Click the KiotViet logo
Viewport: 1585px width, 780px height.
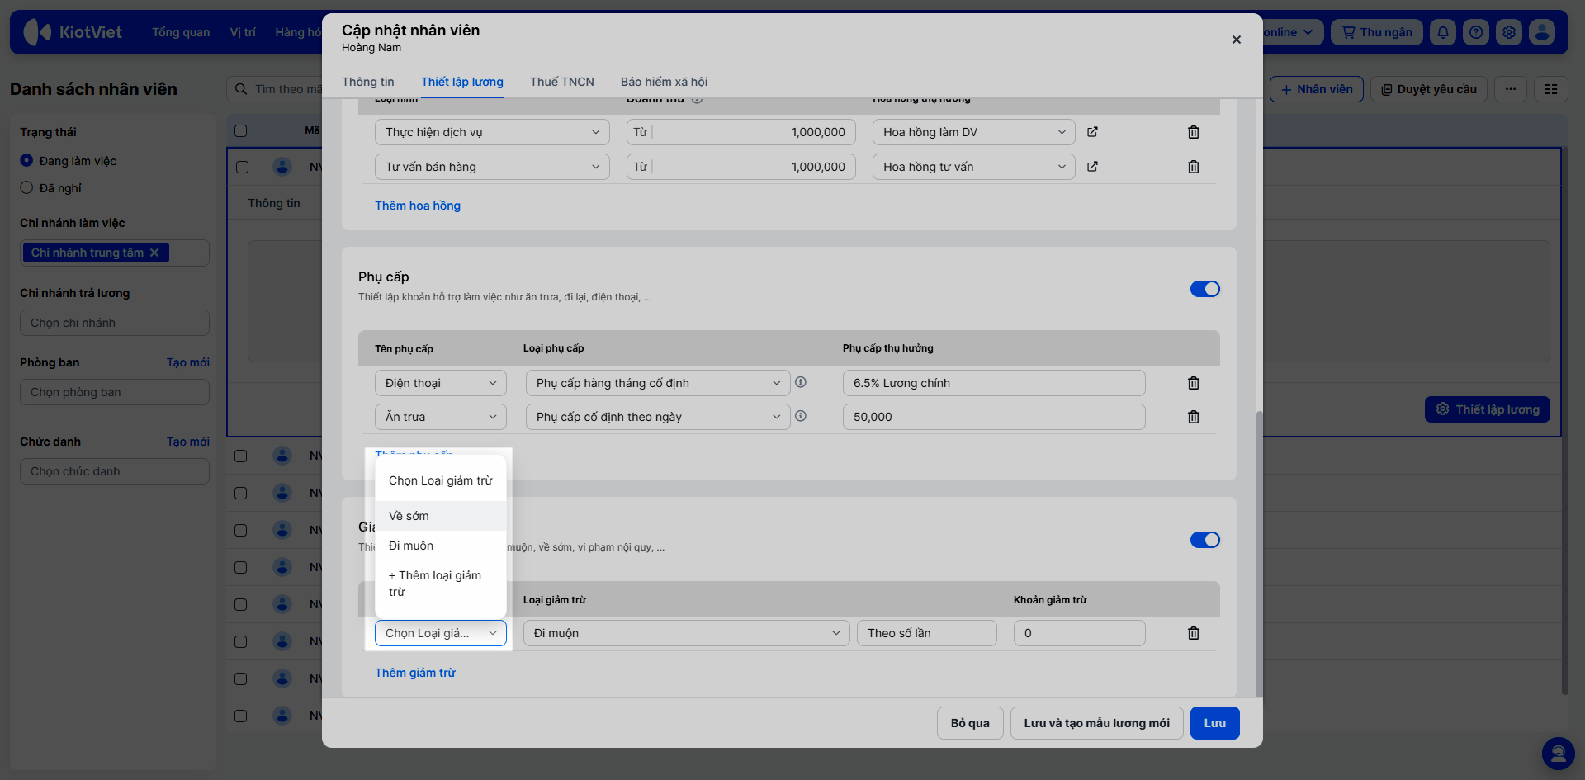click(x=73, y=32)
